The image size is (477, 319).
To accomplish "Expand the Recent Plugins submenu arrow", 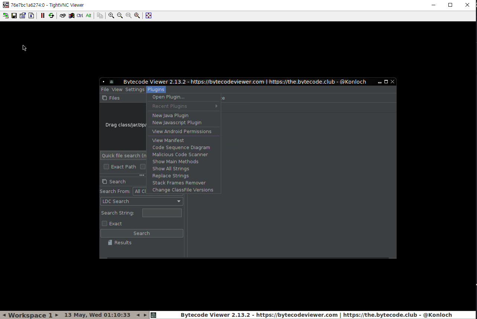I will click(216, 106).
